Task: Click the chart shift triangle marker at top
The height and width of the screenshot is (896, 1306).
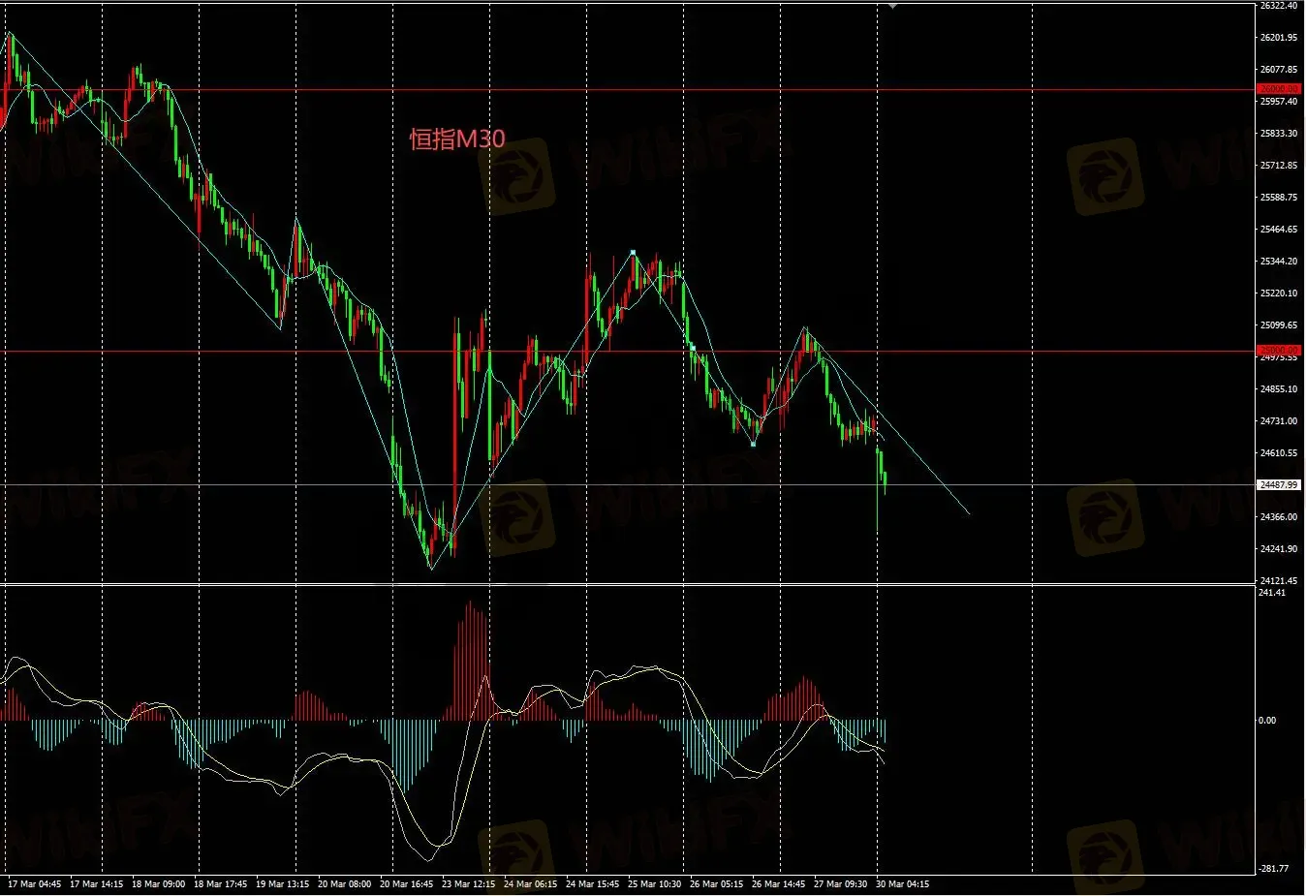Action: point(892,7)
